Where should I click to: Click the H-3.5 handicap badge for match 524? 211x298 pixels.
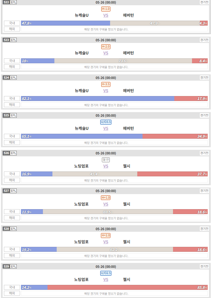[106, 84]
